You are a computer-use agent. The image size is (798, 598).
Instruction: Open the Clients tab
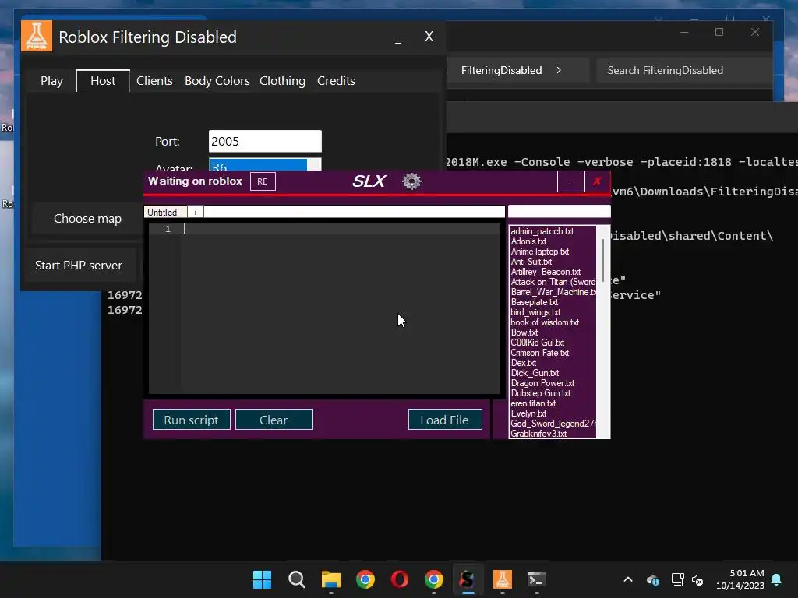(x=155, y=81)
